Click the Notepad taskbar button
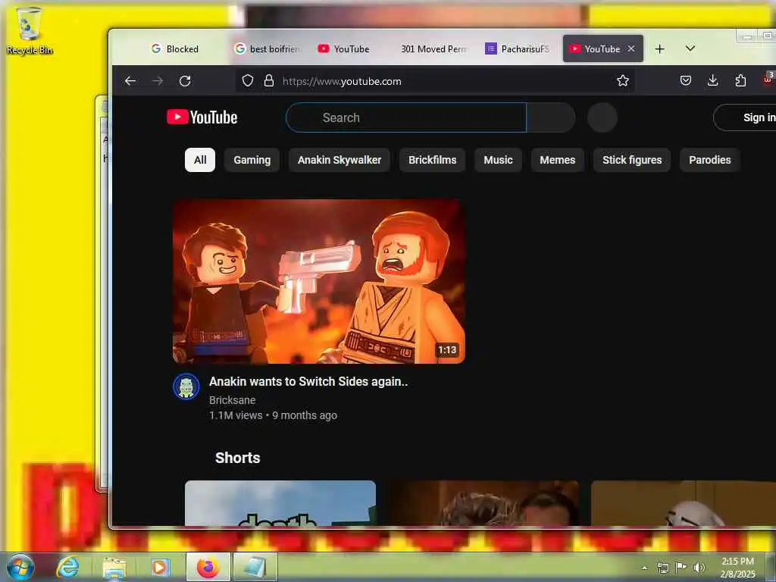Image resolution: width=776 pixels, height=582 pixels. (255, 567)
